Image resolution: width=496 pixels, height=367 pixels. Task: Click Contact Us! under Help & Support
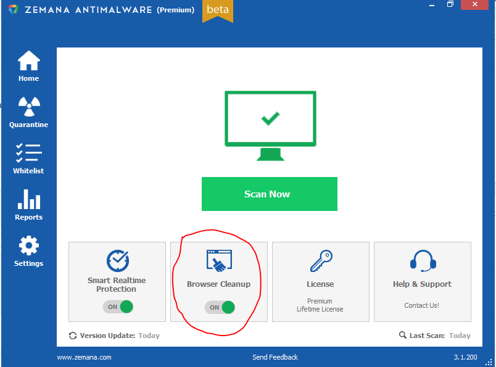click(x=422, y=305)
